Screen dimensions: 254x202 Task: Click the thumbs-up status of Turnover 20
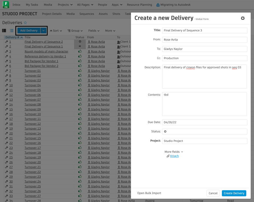point(80,162)
